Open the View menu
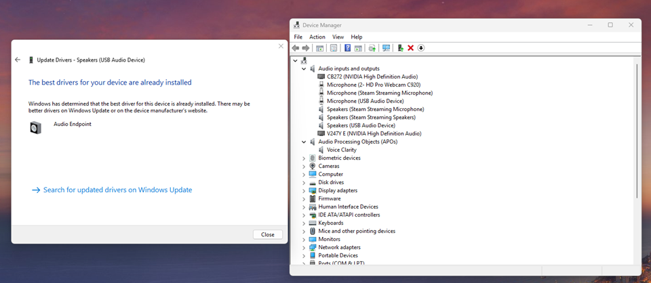This screenshot has height=283, width=651. (338, 37)
